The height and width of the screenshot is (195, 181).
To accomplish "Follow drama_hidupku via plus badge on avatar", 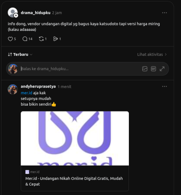I will pyautogui.click(x=16, y=16).
